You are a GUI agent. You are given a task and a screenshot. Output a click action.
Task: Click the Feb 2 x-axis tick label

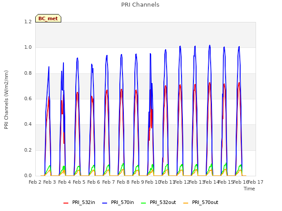[35, 182]
